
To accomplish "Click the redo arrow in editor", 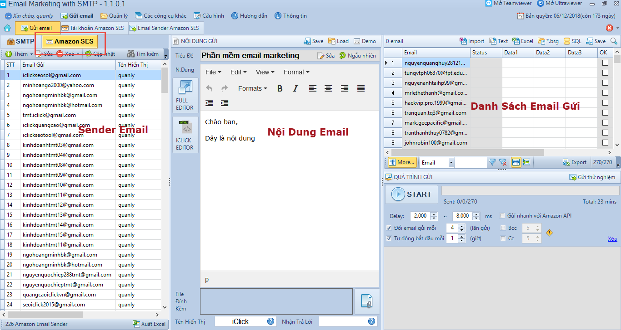I will tap(224, 88).
